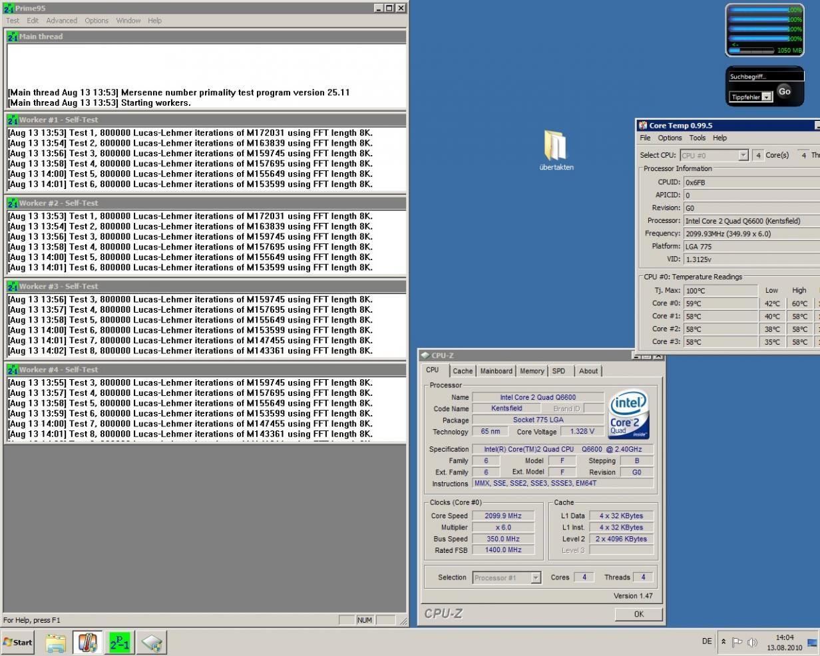Click the Main thread sub-window icon

pos(13,37)
